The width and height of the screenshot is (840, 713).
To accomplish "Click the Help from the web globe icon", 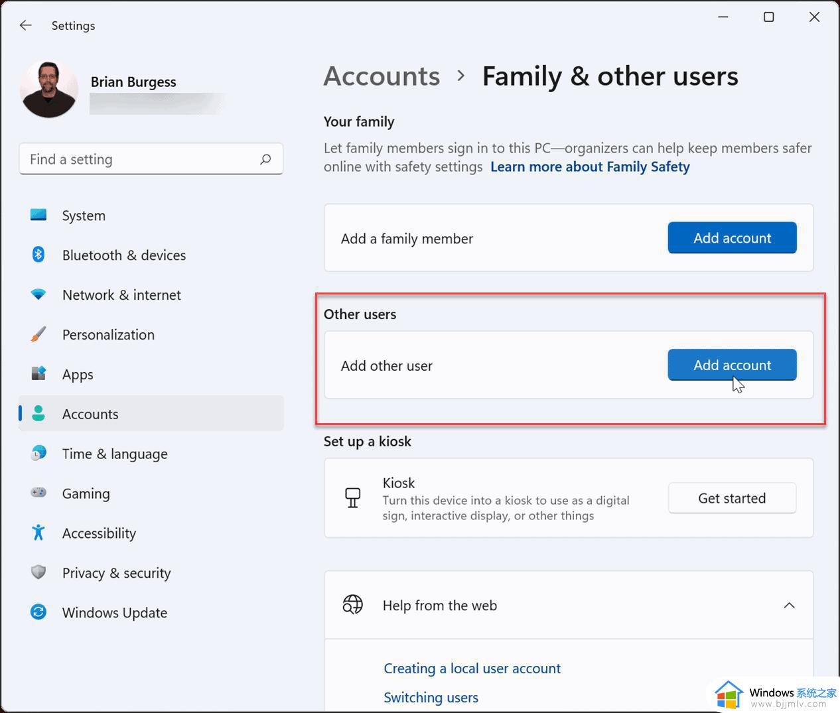I will click(353, 605).
